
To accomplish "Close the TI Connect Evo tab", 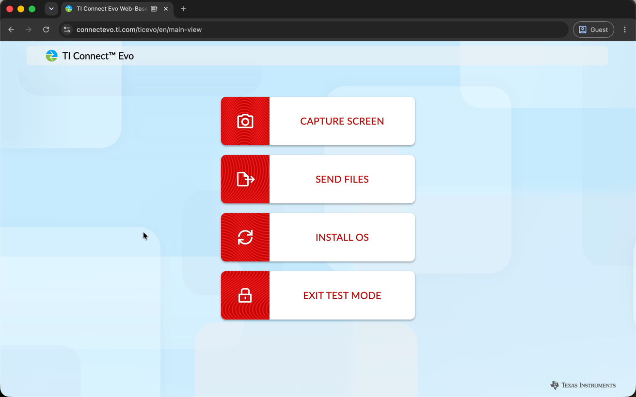I will [x=166, y=9].
